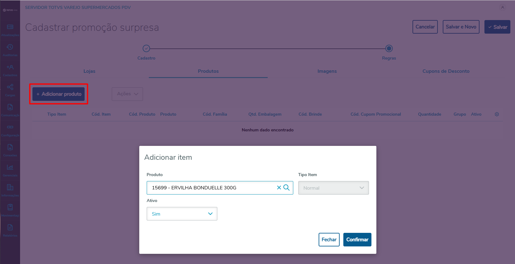Viewport: 515px width, 264px height.
Task: Open the Relatórios document icon
Action: click(x=10, y=228)
